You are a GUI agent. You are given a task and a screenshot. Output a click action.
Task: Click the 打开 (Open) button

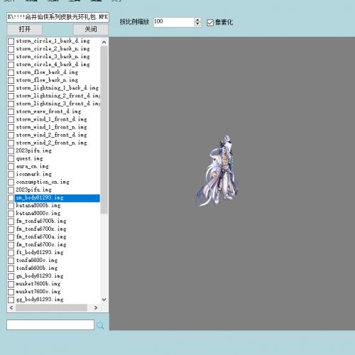[x=25, y=29]
